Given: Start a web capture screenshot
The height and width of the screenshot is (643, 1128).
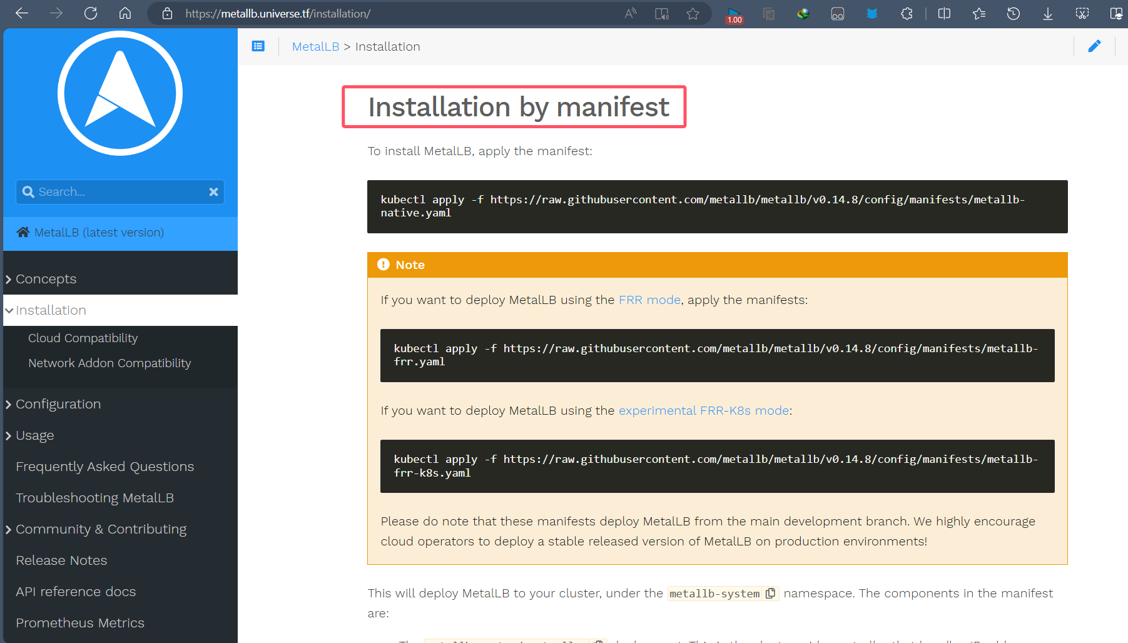Looking at the screenshot, I should pyautogui.click(x=1082, y=13).
